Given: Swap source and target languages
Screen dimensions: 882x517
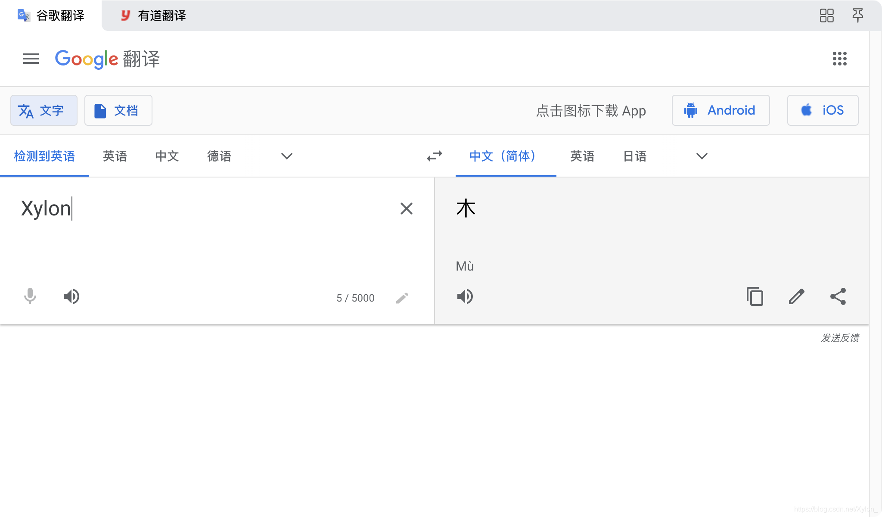Looking at the screenshot, I should click(435, 156).
